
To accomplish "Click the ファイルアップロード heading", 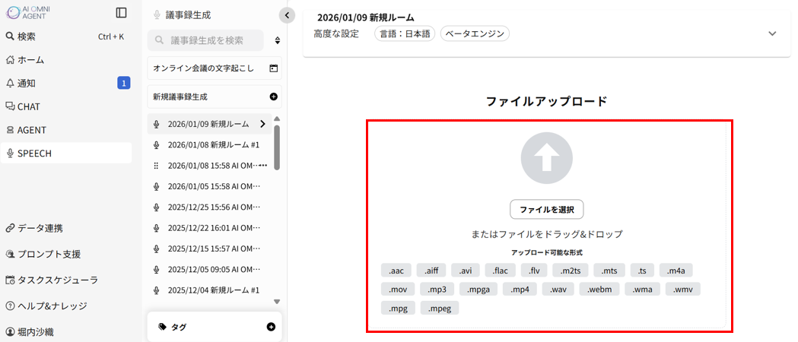I will [547, 101].
